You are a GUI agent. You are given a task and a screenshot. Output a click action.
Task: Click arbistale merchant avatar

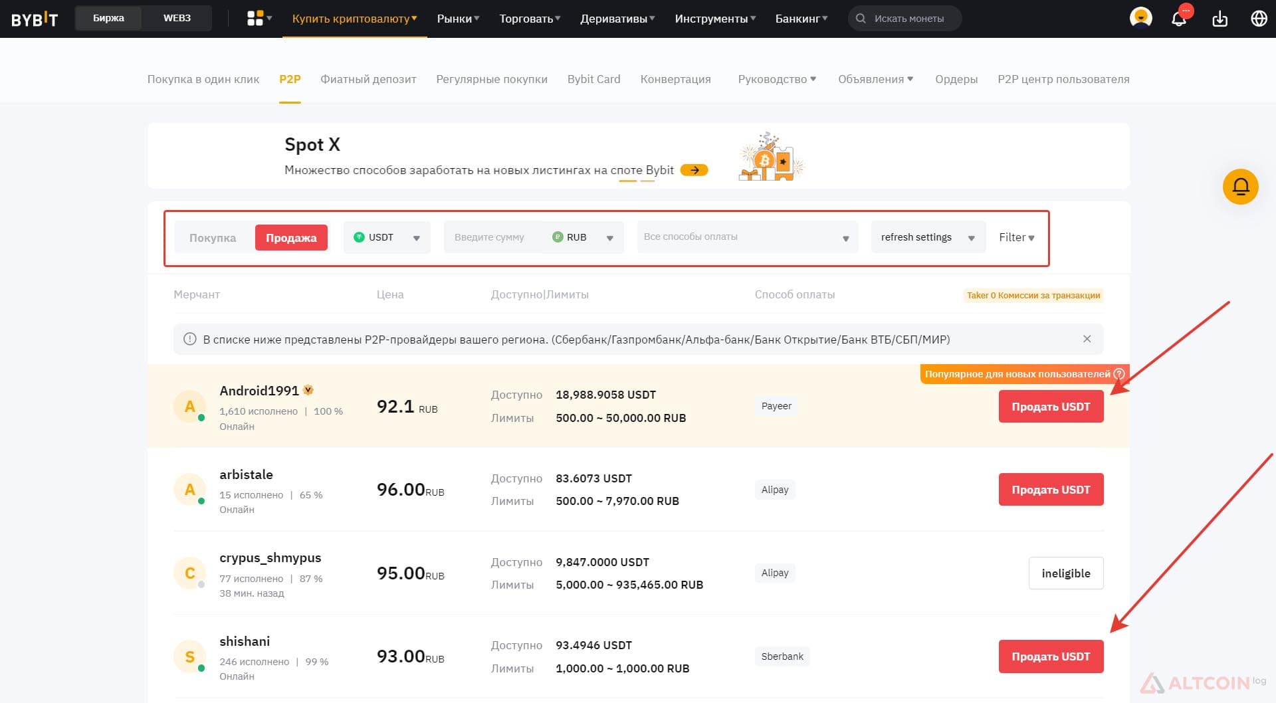(190, 490)
